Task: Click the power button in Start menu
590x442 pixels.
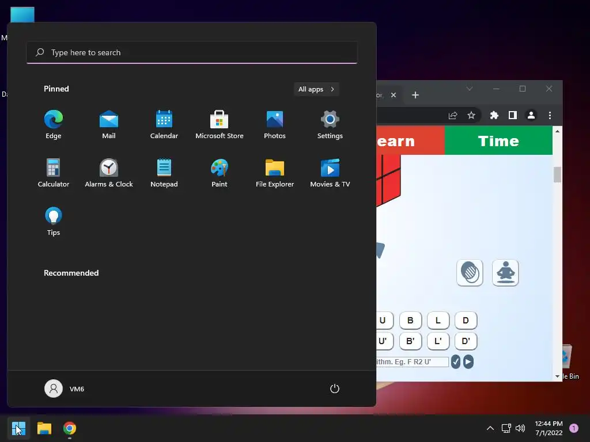Action: tap(335, 388)
